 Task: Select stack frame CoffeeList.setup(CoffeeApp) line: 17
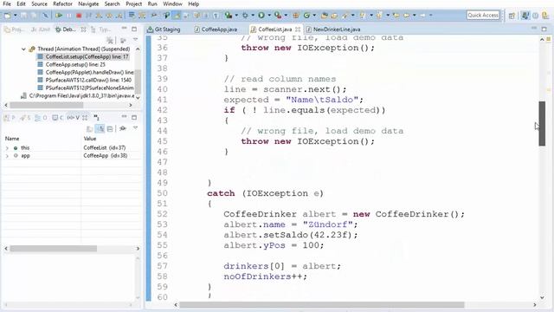(83, 56)
